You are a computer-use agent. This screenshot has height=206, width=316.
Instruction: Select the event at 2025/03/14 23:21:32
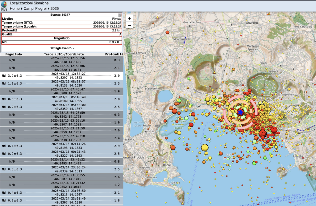coord(62,185)
